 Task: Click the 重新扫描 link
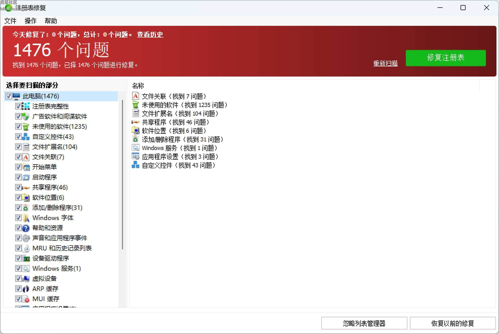[x=385, y=63]
